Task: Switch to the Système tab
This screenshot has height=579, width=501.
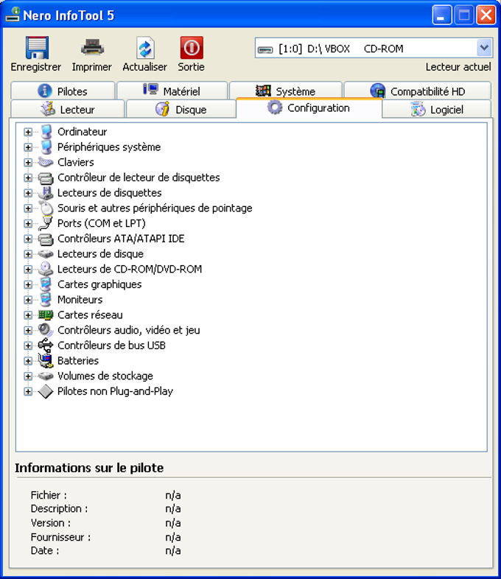Action: [285, 91]
